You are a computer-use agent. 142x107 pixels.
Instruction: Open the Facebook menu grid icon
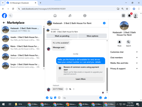tap(123, 16)
